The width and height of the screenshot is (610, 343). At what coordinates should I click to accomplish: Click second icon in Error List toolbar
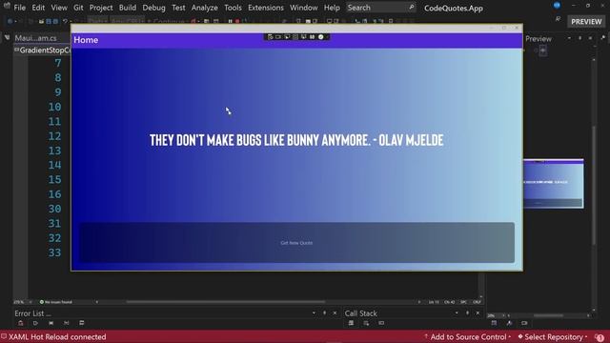click(x=35, y=323)
